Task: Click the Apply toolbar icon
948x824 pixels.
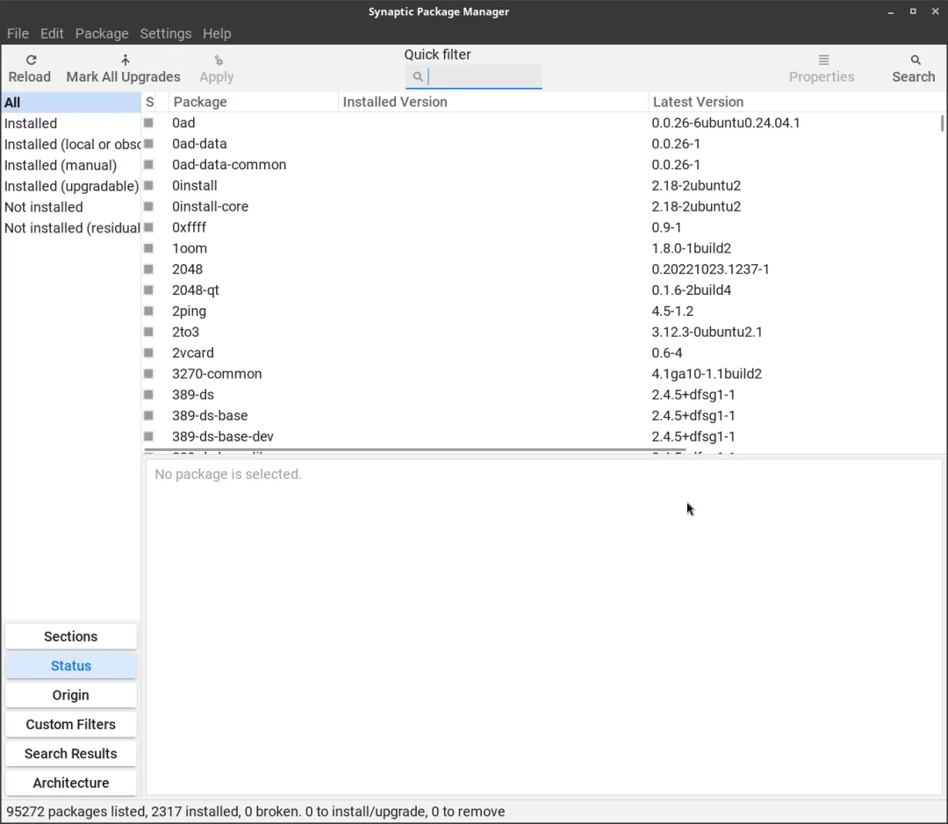Action: coord(219,60)
